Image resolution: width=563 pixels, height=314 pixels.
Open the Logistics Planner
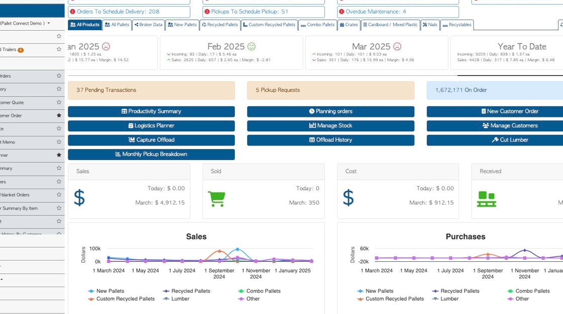(x=151, y=126)
